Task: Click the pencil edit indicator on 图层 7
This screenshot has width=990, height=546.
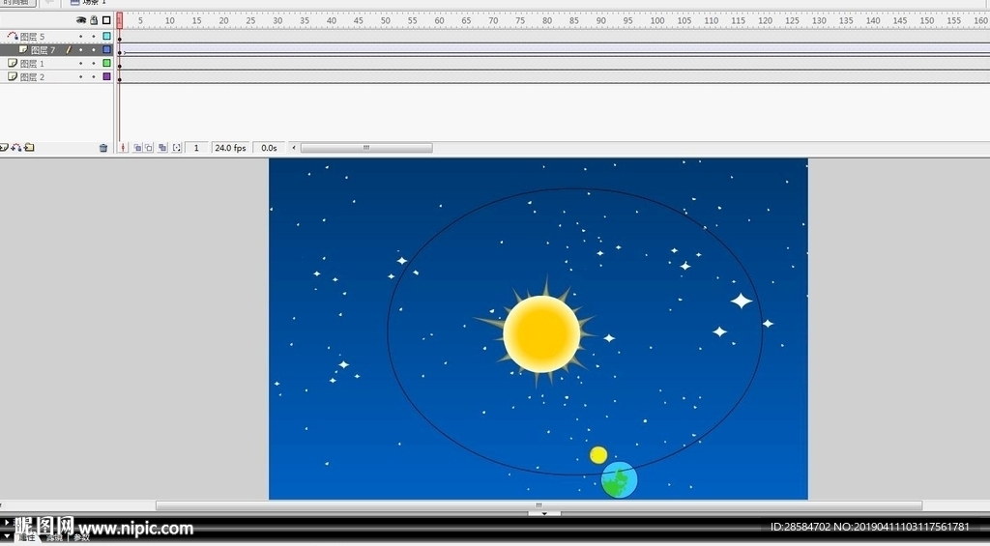Action: pos(69,49)
